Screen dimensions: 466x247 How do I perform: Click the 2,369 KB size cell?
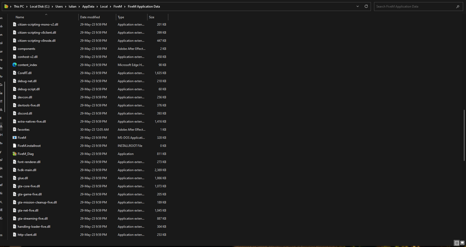(x=160, y=170)
